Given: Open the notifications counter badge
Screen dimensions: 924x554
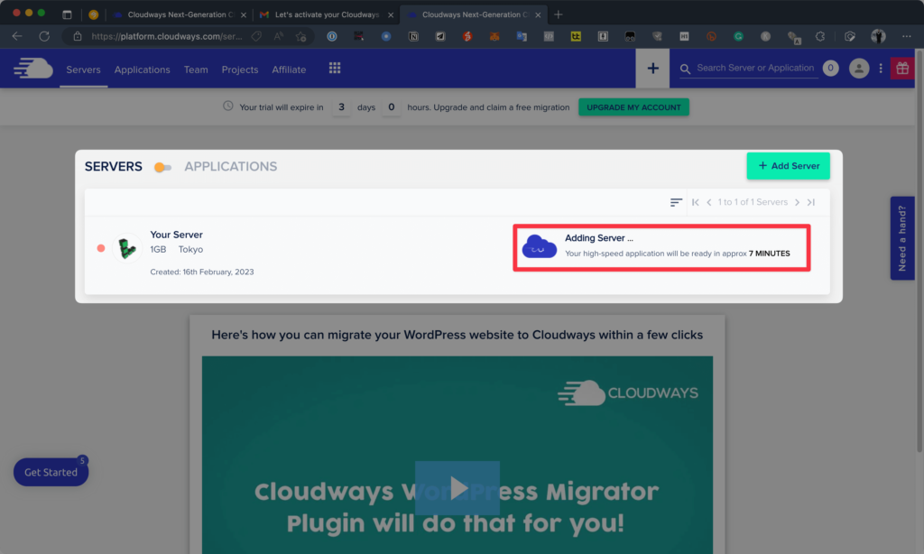Looking at the screenshot, I should pyautogui.click(x=830, y=69).
